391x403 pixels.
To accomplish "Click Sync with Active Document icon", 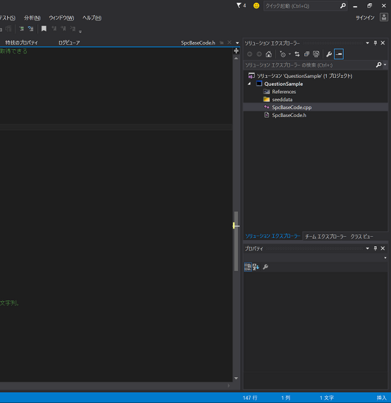I will click(x=297, y=54).
